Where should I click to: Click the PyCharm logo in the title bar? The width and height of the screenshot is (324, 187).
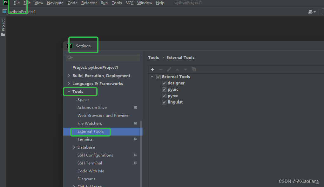(6, 3)
